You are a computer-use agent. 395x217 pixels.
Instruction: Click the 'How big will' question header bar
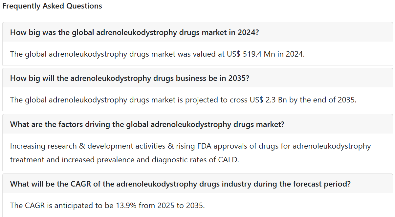(198, 78)
